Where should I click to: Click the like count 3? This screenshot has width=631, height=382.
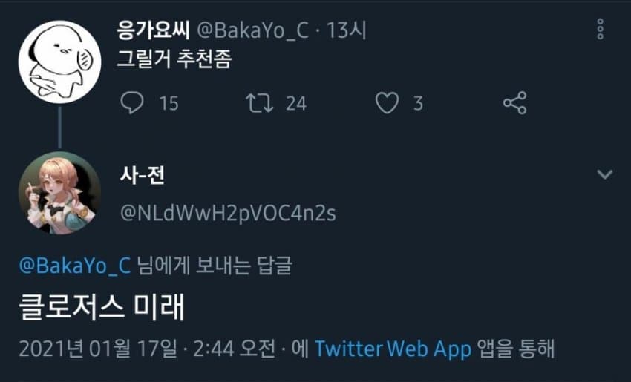(x=418, y=103)
